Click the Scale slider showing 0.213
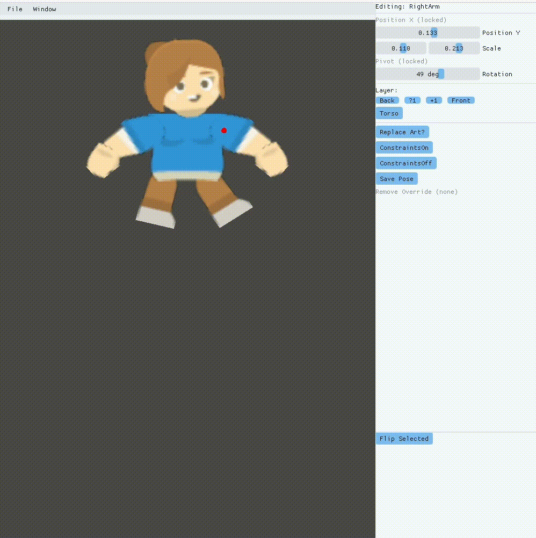This screenshot has width=536, height=538. click(x=454, y=48)
